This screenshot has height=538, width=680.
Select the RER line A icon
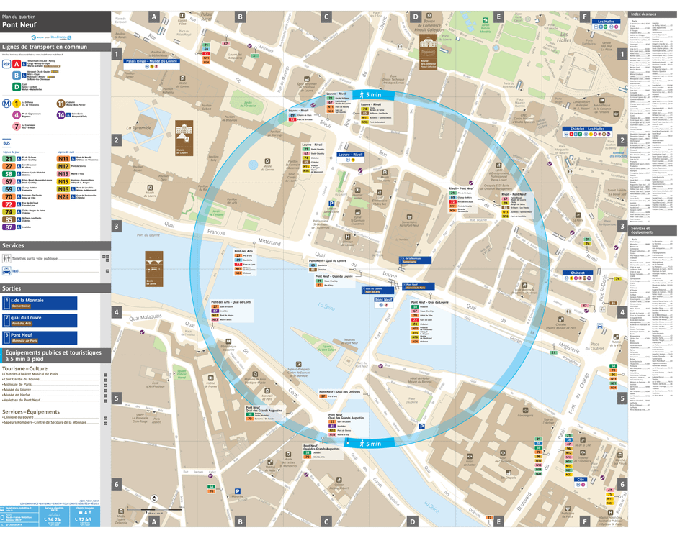[x=17, y=62]
